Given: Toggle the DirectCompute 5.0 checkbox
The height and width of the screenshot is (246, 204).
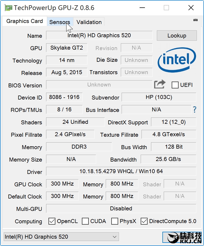Looking at the screenshot, I should [x=144, y=221].
